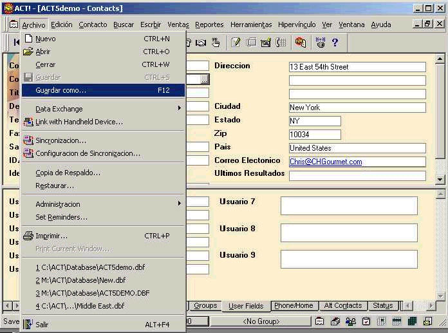This screenshot has height=333, width=448.
Task: Click the send fax toolbar icon
Action: pos(251,43)
